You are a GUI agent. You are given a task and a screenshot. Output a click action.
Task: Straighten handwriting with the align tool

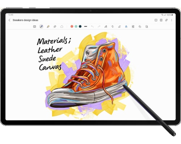(113, 26)
